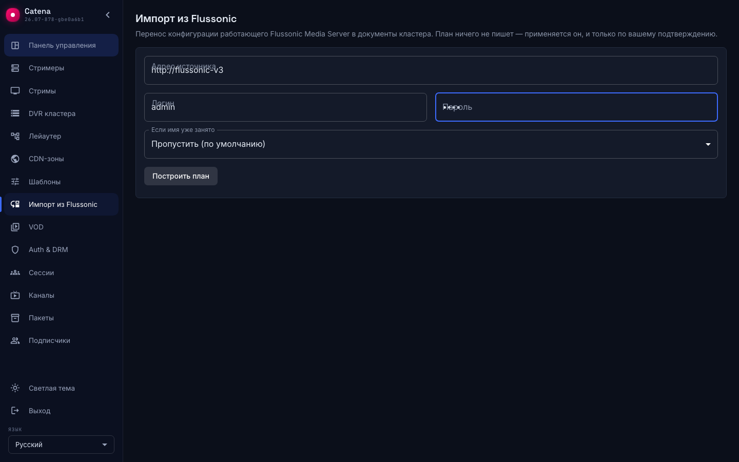Open Пакеты menu item

(x=62, y=318)
